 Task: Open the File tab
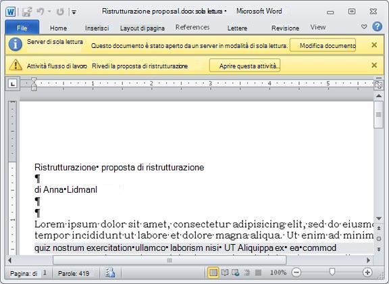tap(22, 28)
